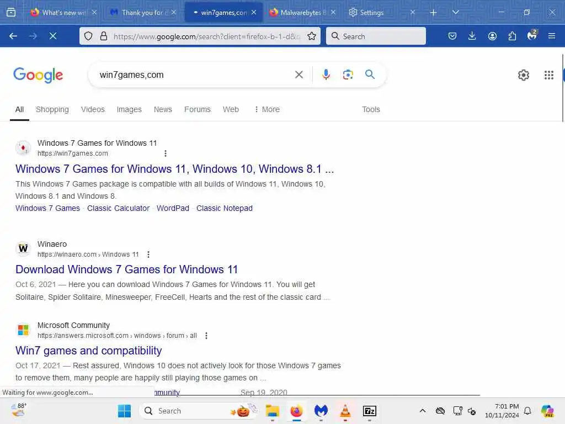Image resolution: width=565 pixels, height=424 pixels.
Task: Close the win7games.com tab
Action: [254, 12]
